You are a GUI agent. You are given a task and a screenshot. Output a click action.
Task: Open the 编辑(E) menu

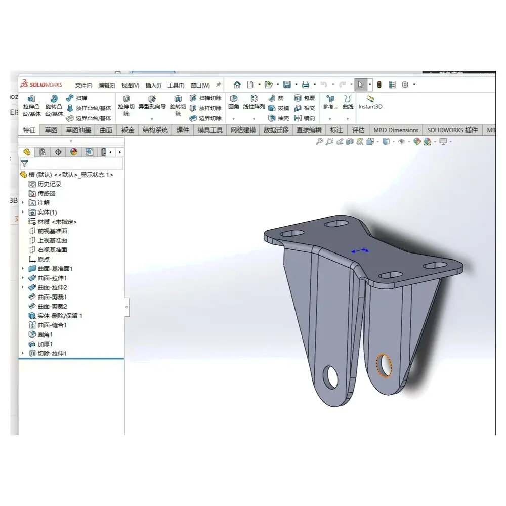click(107, 86)
